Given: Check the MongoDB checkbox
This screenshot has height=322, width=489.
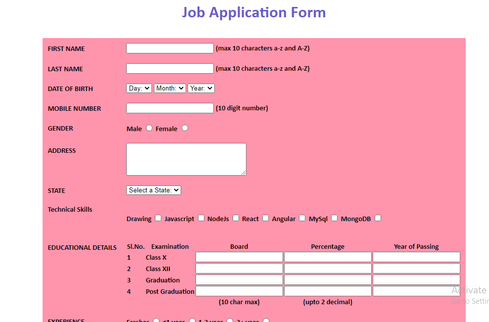Looking at the screenshot, I should [x=378, y=218].
